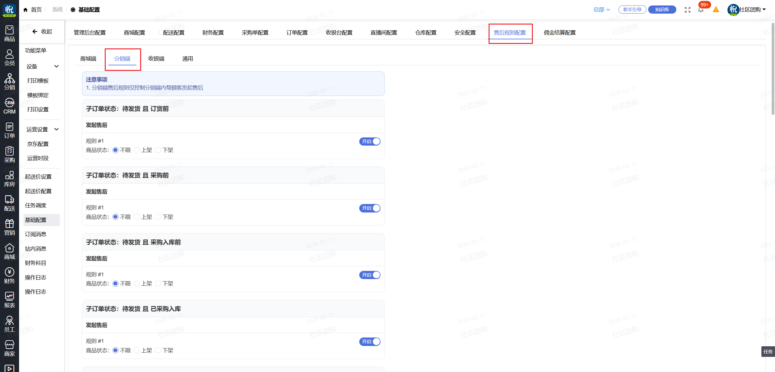Viewport: 775px width, 372px height.
Task: Switch to 佣金结算配置 tab
Action: [x=559, y=32]
